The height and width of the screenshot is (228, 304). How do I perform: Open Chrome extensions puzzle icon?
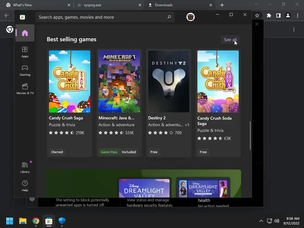pos(269,15)
